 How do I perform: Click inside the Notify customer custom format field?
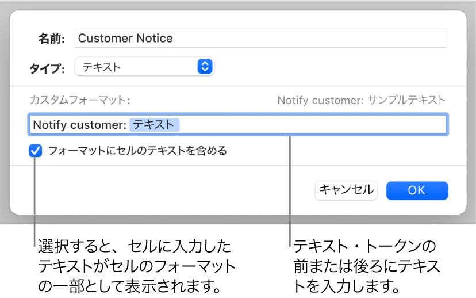[238, 124]
